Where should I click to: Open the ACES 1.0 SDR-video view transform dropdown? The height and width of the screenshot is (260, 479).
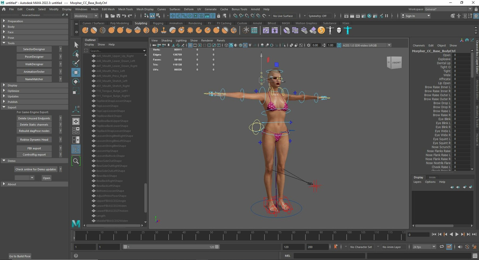tap(366, 45)
